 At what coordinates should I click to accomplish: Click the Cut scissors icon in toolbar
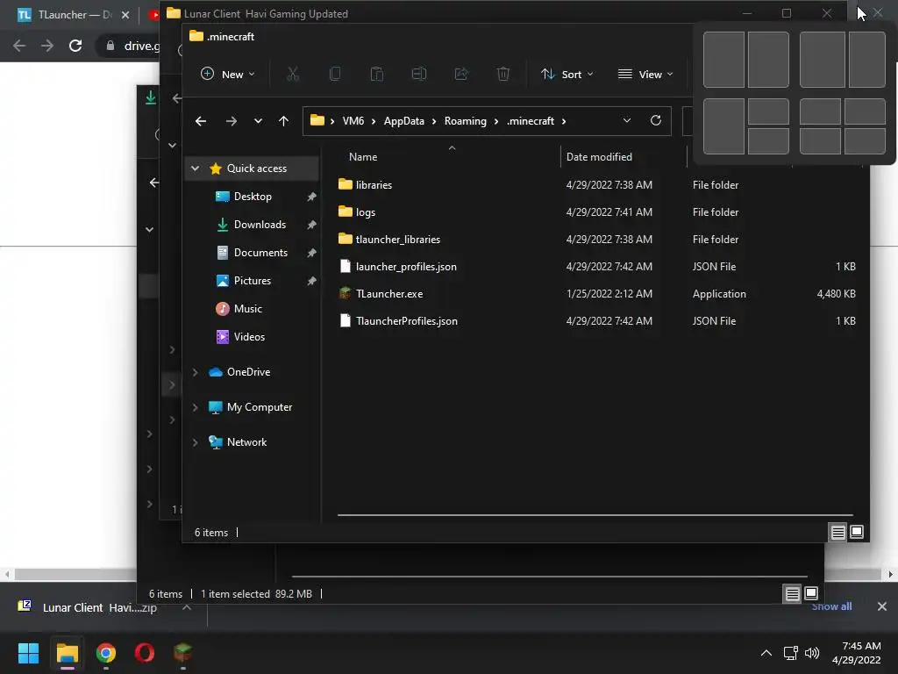(x=293, y=74)
